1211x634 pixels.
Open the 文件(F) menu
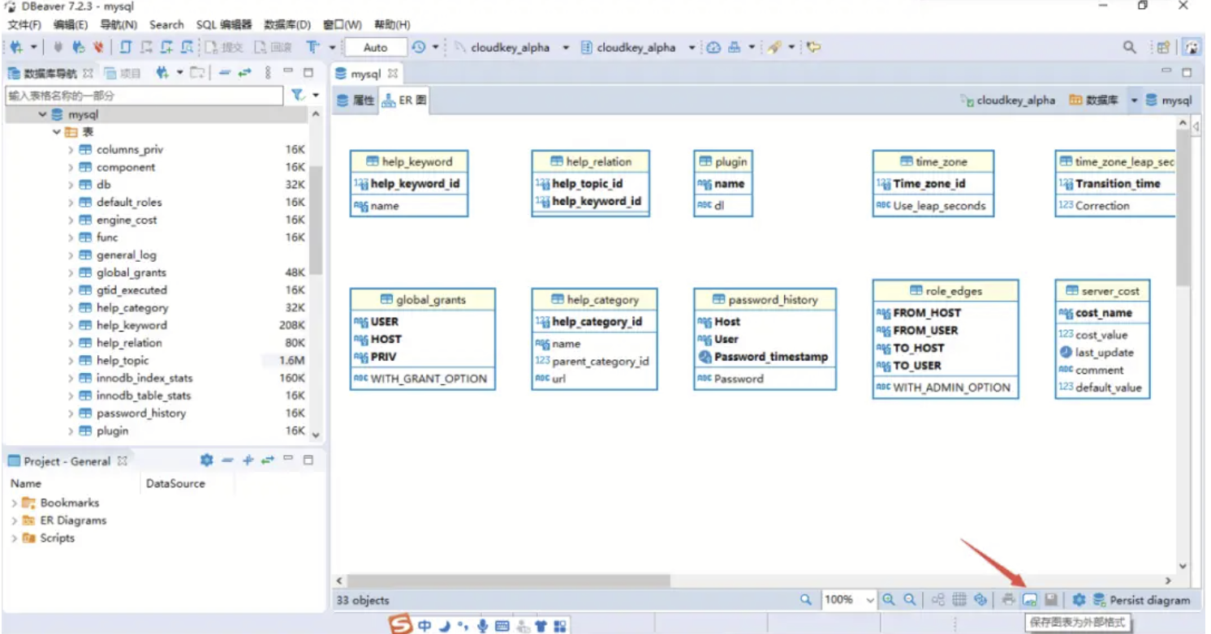[x=24, y=25]
